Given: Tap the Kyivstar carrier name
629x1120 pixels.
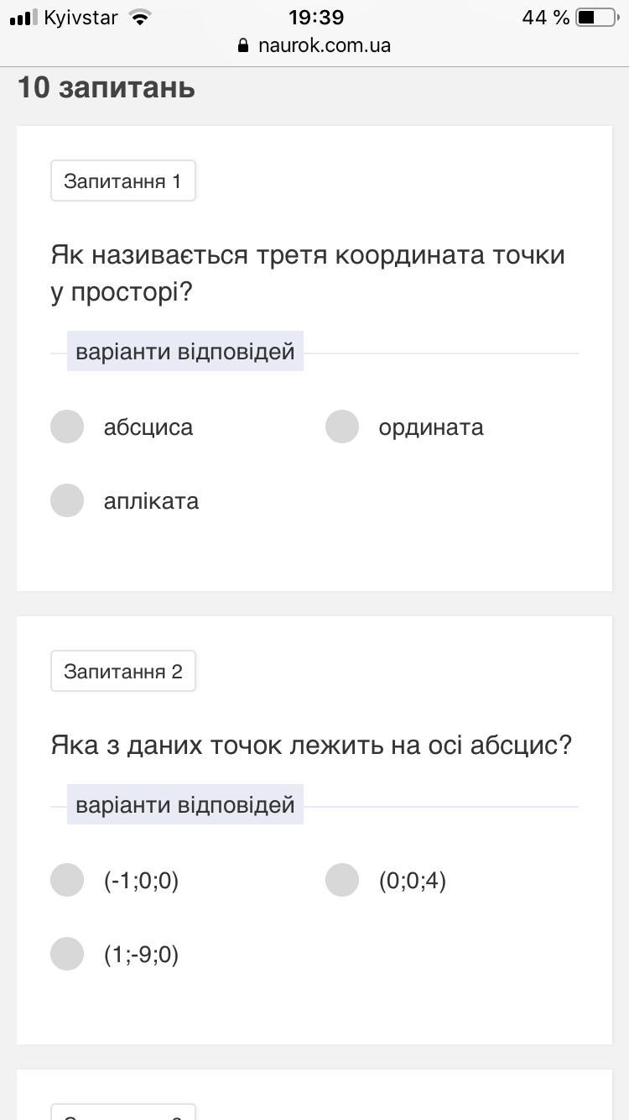Looking at the screenshot, I should (81, 18).
